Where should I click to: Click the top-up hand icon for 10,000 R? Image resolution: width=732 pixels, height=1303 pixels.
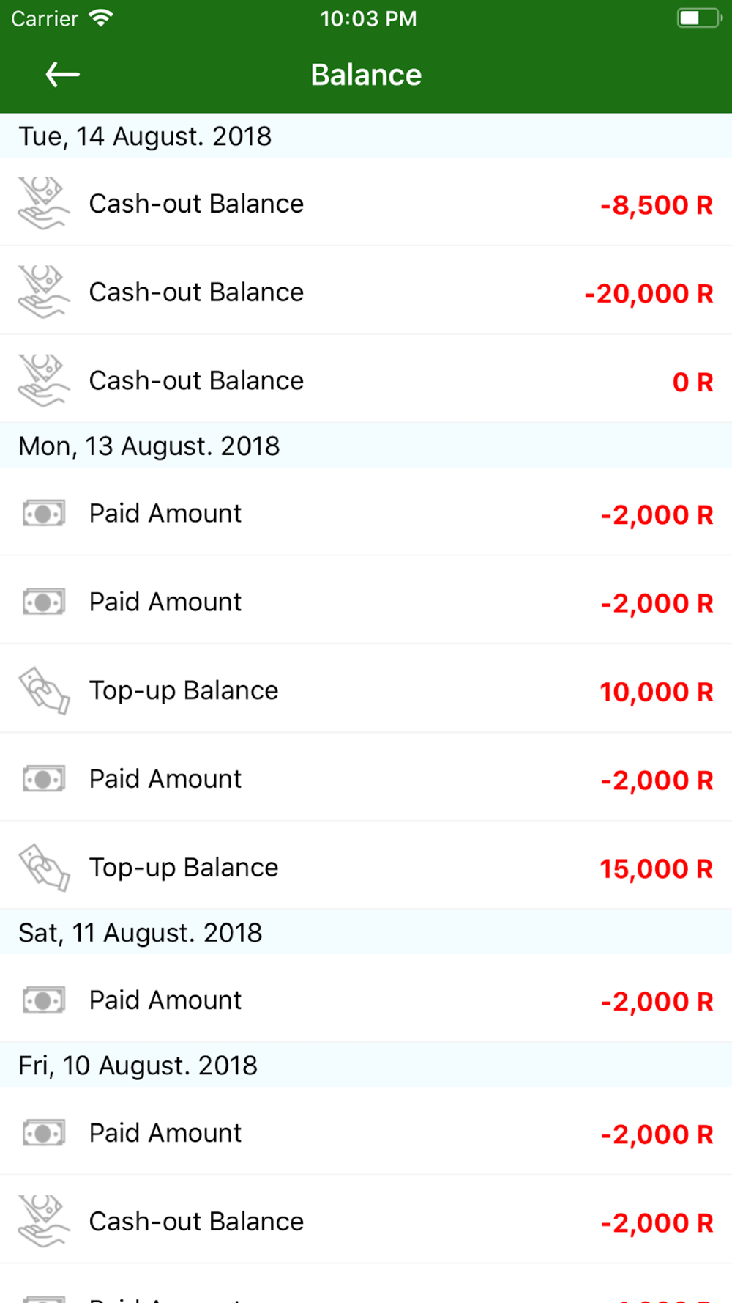[44, 690]
